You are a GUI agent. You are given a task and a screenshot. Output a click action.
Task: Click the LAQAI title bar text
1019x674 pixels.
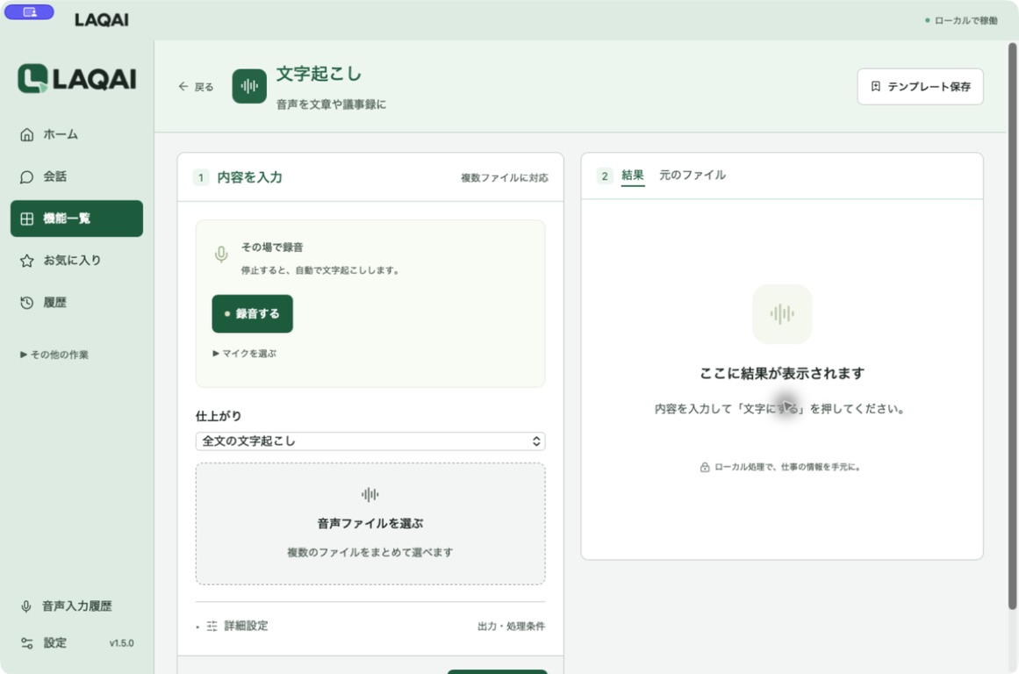point(102,20)
